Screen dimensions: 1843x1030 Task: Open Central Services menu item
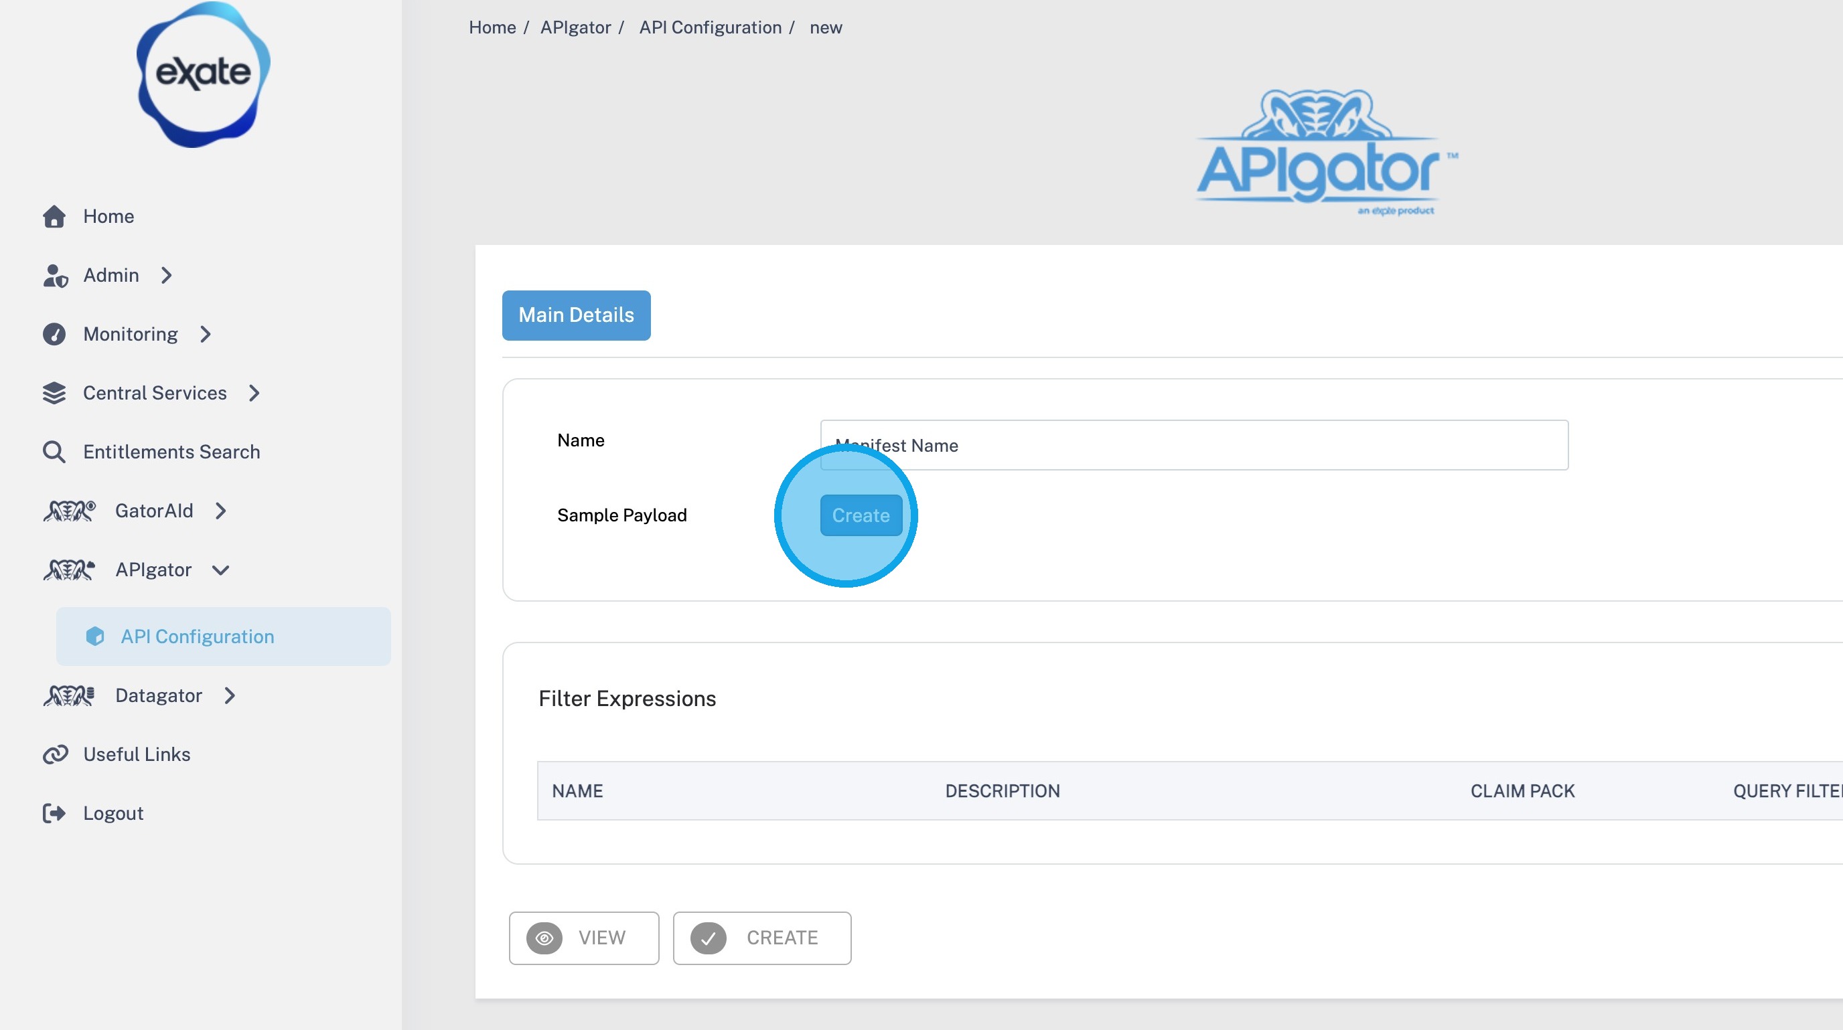155,393
